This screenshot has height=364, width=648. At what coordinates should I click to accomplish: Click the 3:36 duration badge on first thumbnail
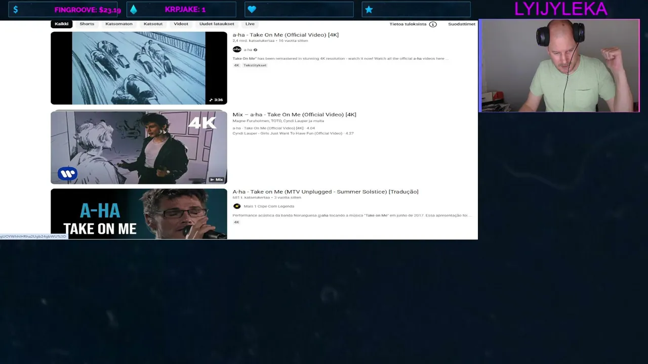click(x=216, y=100)
